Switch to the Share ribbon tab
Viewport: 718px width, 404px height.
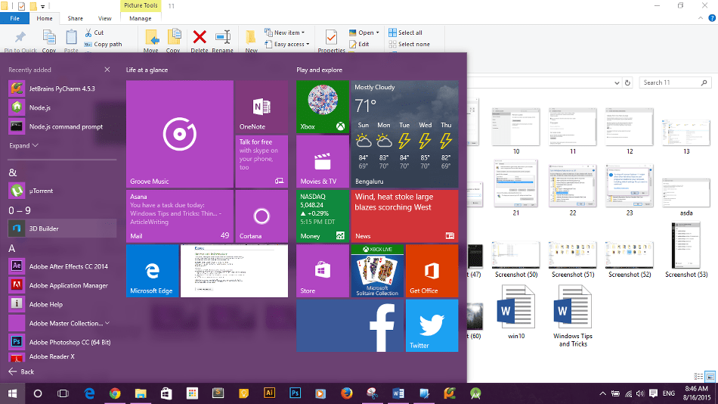point(75,18)
